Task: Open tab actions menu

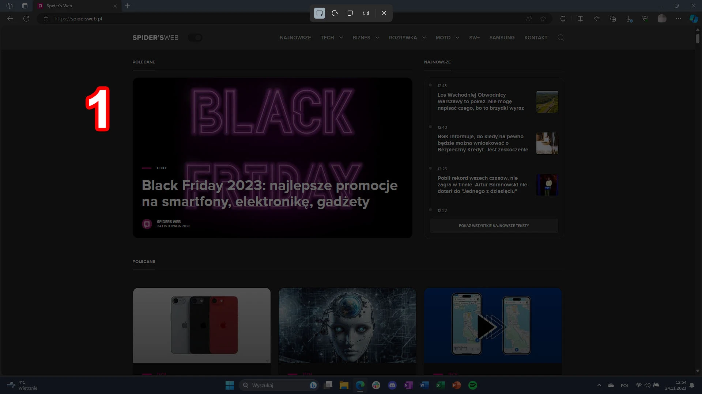Action: [25, 6]
